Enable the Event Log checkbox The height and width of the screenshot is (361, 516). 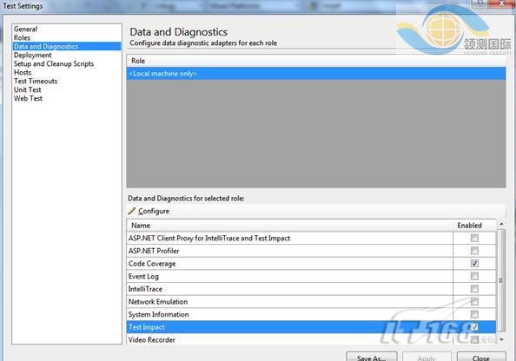pos(474,276)
